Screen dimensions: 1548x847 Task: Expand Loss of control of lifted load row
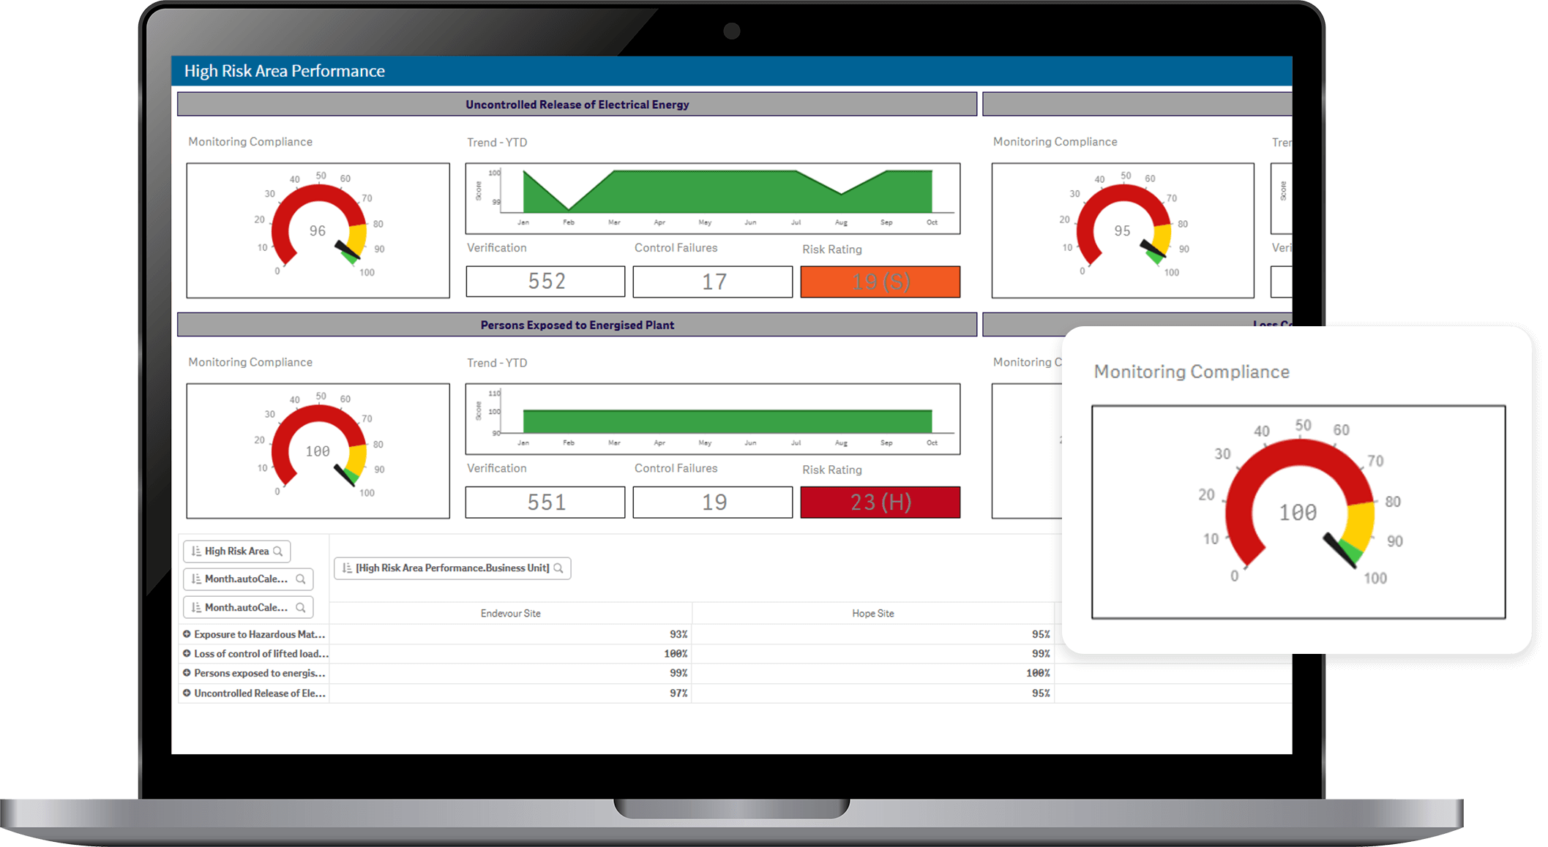click(x=187, y=654)
